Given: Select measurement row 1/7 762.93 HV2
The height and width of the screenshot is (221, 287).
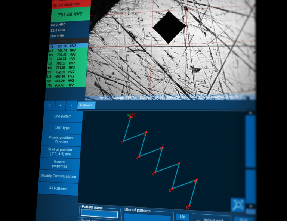Looking at the screenshot, I should point(66,72).
